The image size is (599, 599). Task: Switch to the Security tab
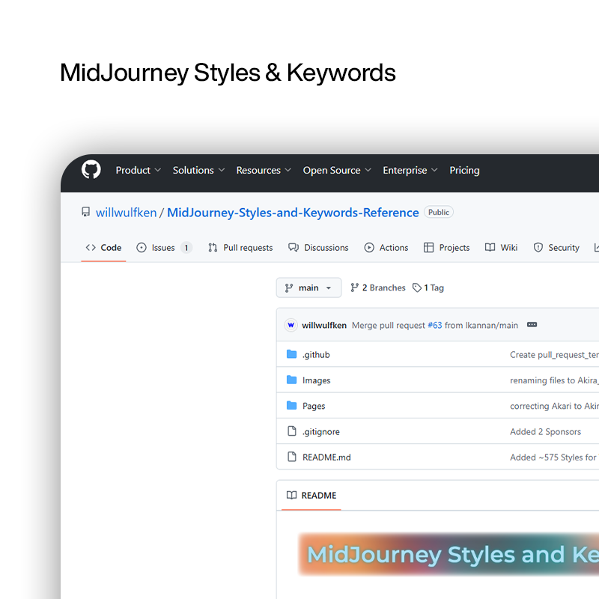(x=556, y=248)
